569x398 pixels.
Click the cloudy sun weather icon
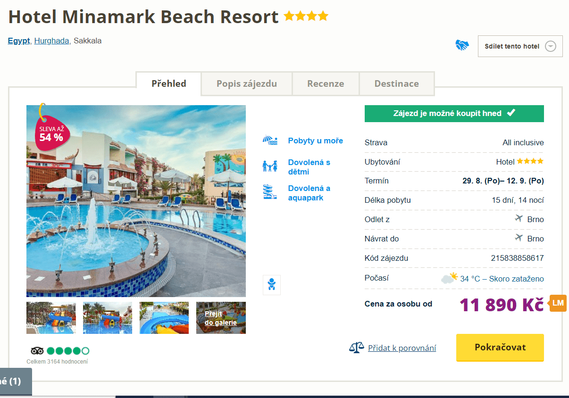click(449, 278)
